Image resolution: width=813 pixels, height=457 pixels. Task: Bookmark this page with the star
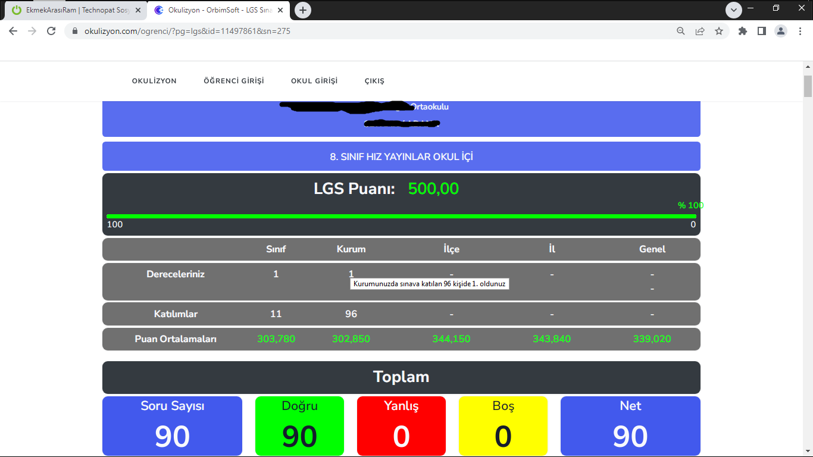(719, 31)
